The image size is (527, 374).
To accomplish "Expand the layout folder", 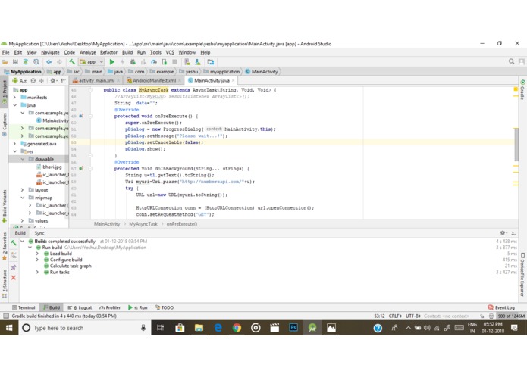I will click(22, 190).
